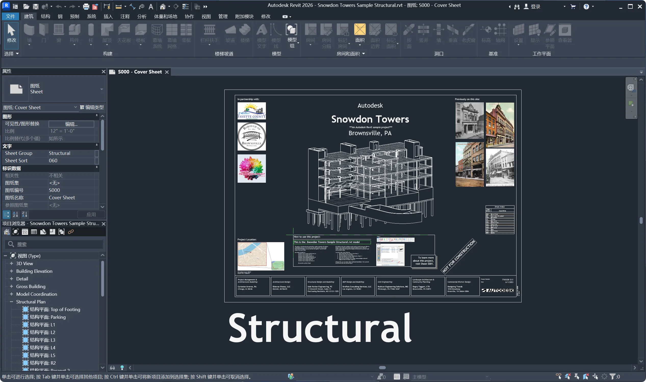The width and height of the screenshot is (646, 382).
Task: Click 编辑类型 edit type button
Action: [x=92, y=107]
